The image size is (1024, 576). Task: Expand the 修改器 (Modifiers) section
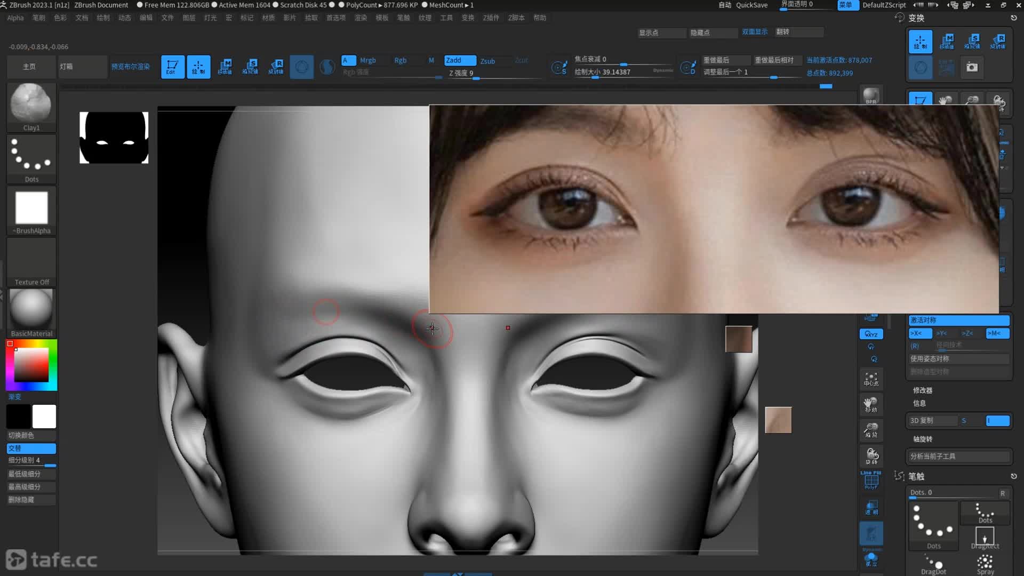tap(922, 390)
